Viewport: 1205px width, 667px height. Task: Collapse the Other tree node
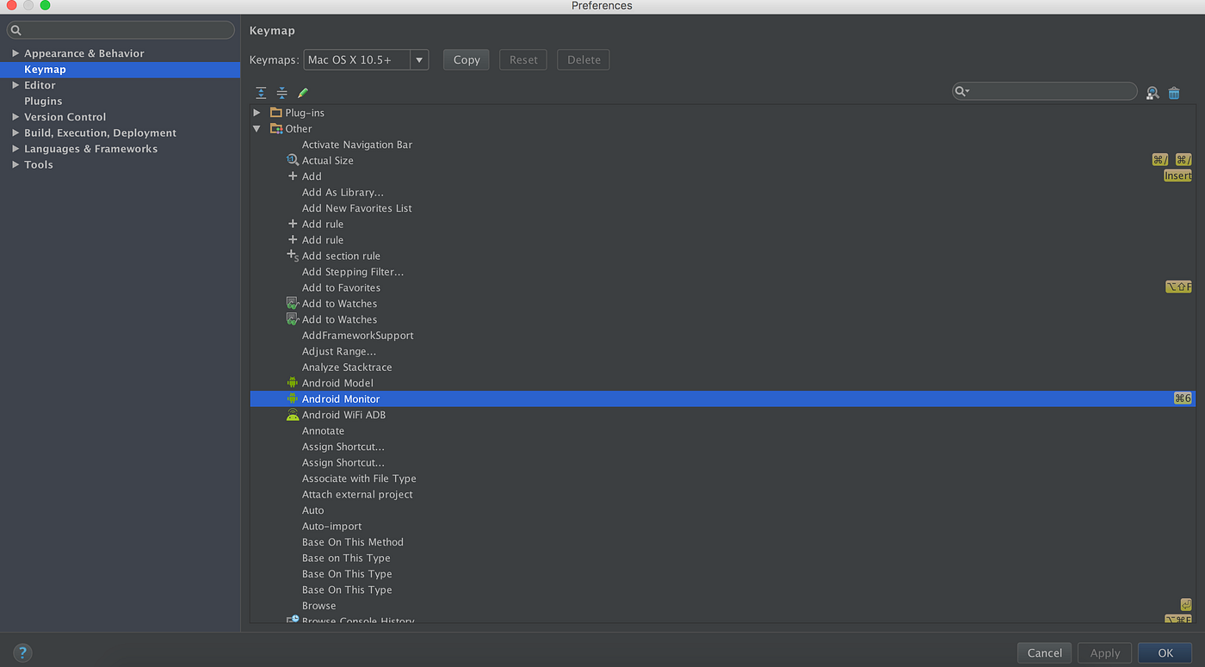pos(256,128)
